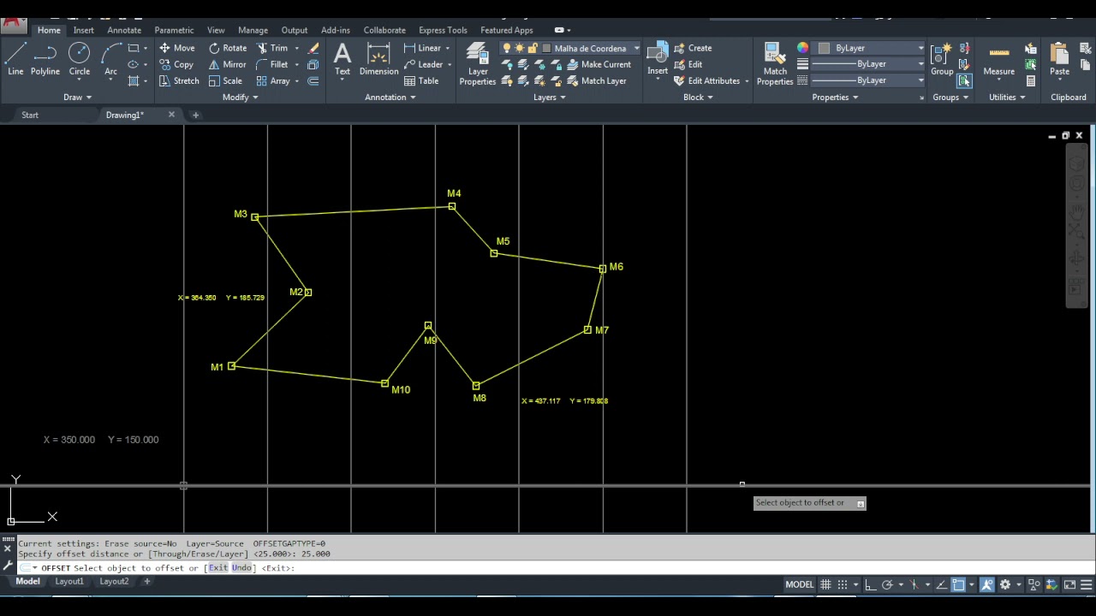Click the Paste clipboard icon
Viewport: 1096px width, 616px height.
(1059, 60)
